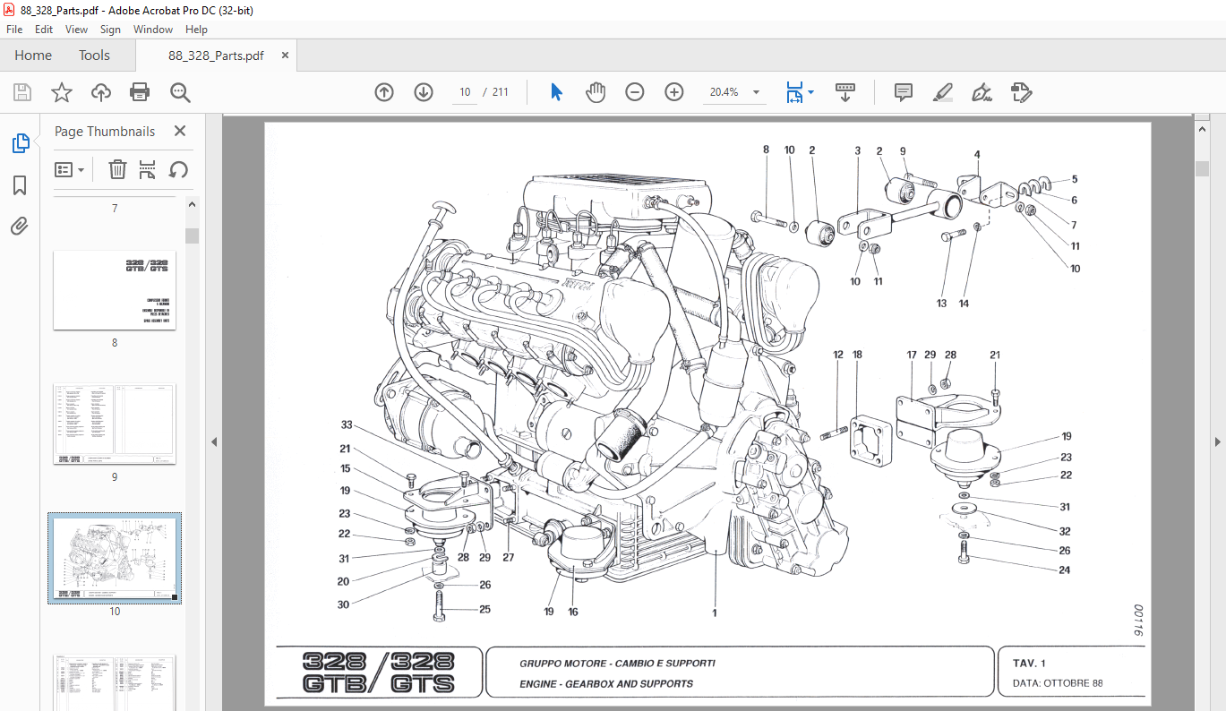Open the Sign menu
1226x711 pixels.
click(110, 30)
